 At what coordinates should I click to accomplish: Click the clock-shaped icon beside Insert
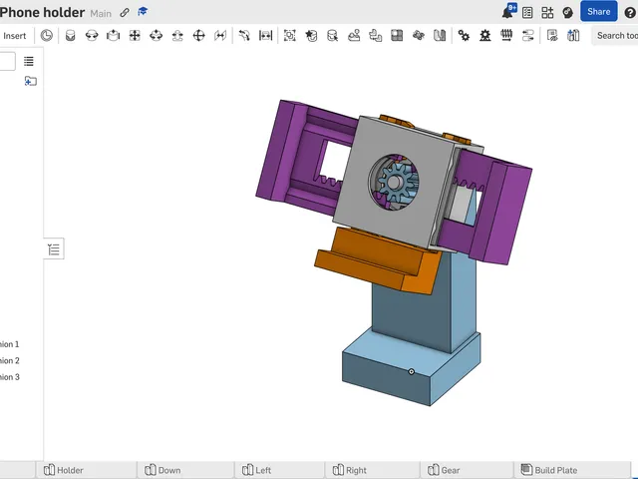pos(47,36)
